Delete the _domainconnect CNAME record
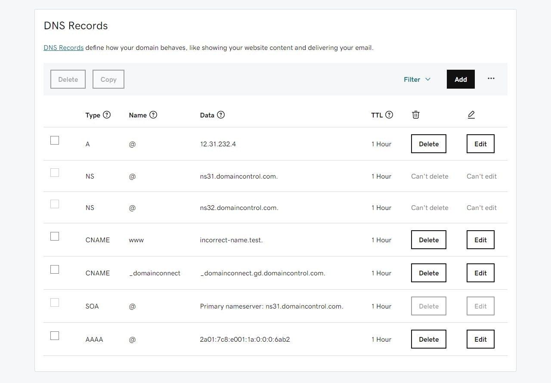 tap(428, 273)
